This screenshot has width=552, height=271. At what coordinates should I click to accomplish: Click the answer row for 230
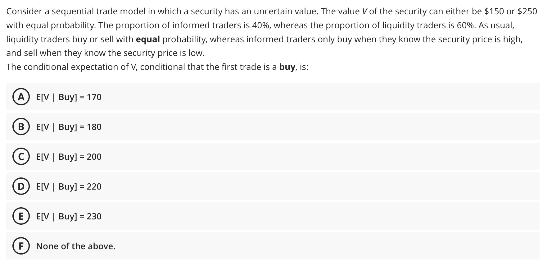coord(217,216)
